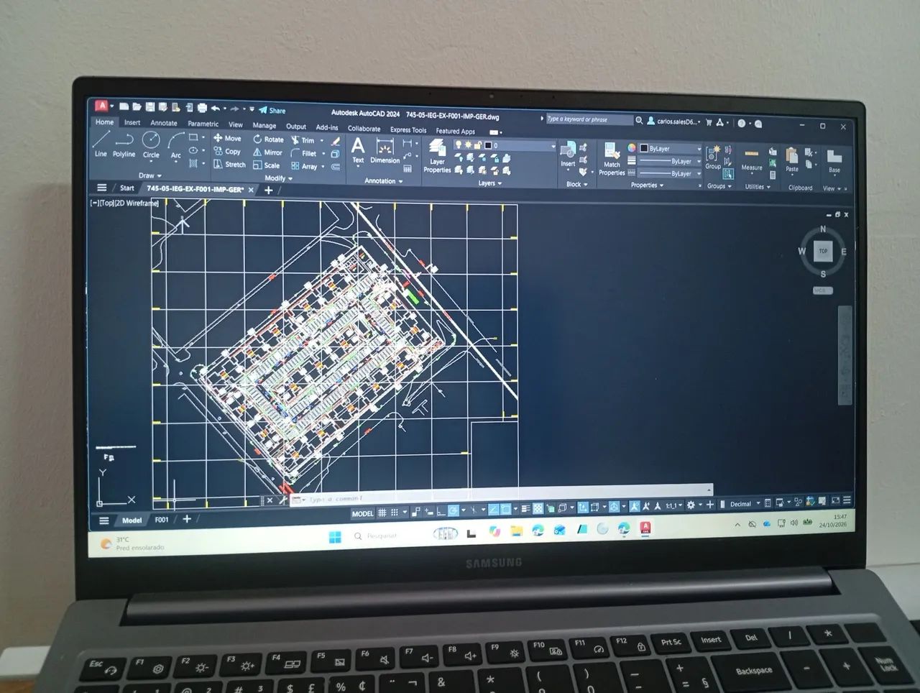This screenshot has width=920, height=693.
Task: Switch to the F001 layout tab
Action: [x=162, y=520]
